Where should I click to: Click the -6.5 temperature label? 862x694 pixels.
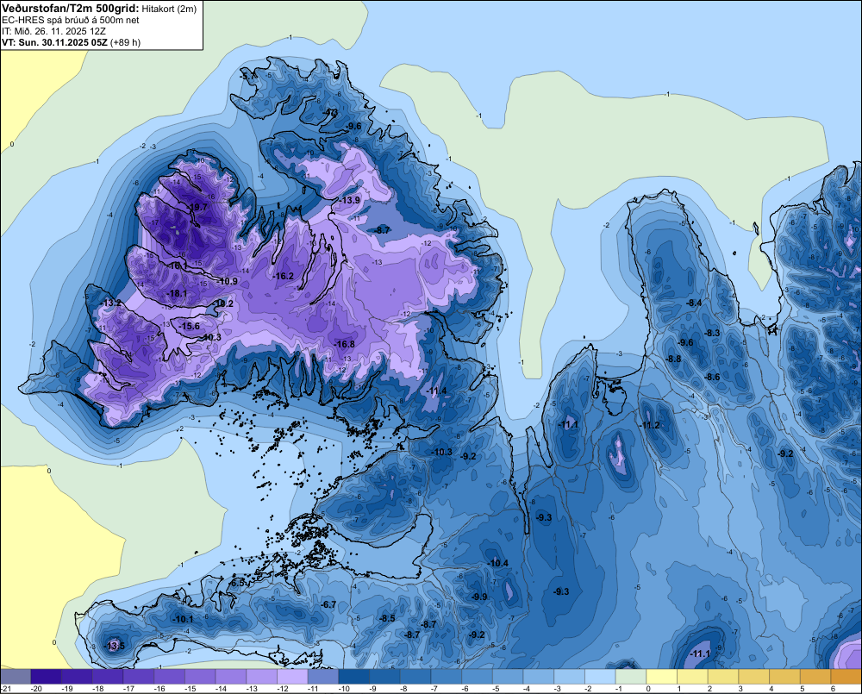[238, 583]
